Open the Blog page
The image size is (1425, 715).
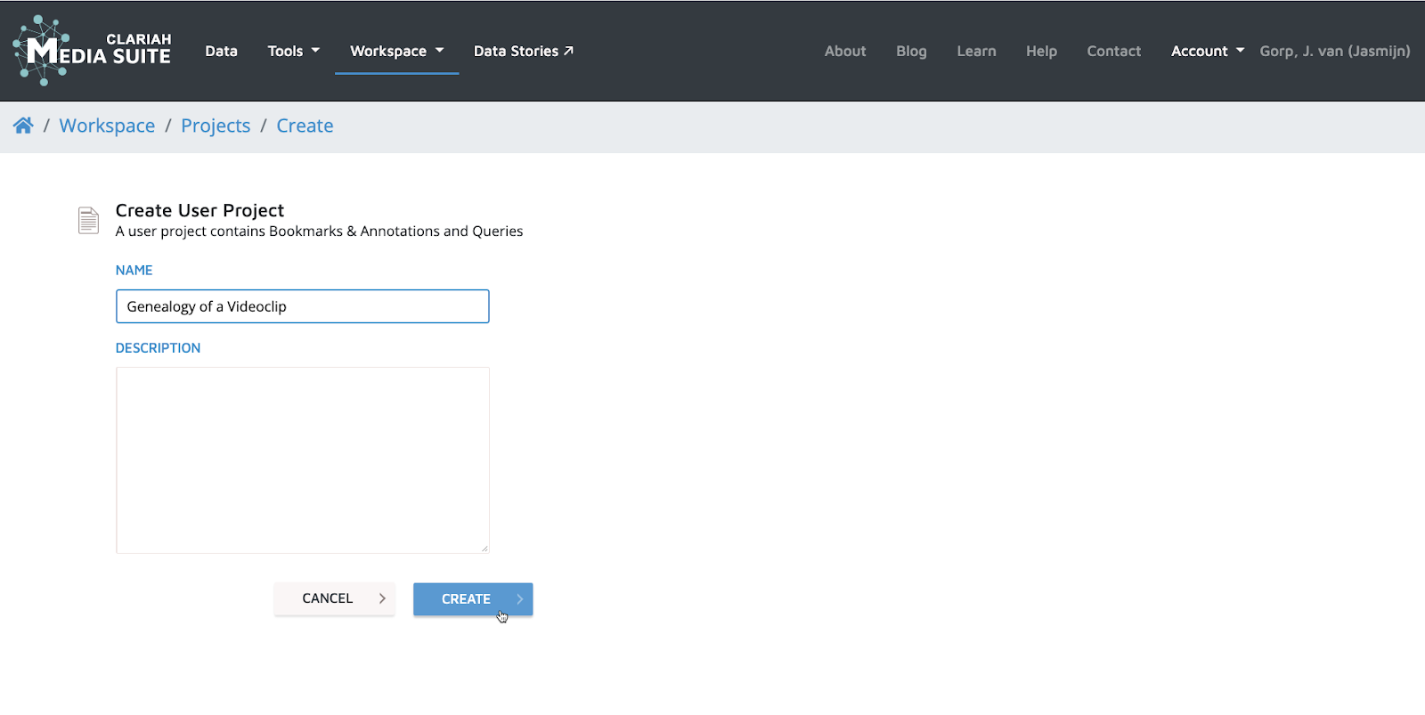click(911, 51)
